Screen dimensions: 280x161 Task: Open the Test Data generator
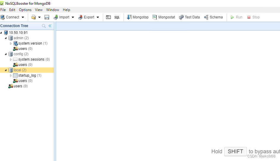tap(189, 17)
